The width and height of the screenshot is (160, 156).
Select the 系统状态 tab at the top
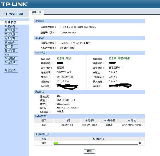[36, 12]
